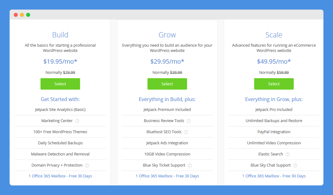Click the 'Business Review Tools' text
This screenshot has height=195, width=333.
(x=164, y=121)
